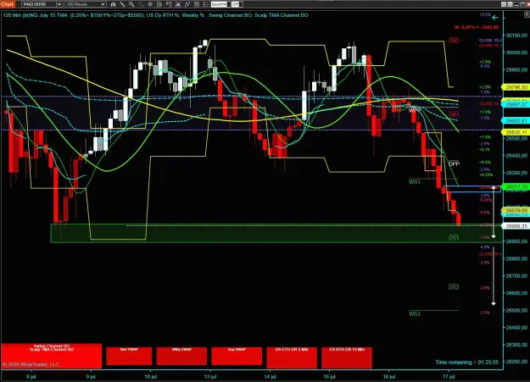Click the cyan left arrow near top right
This screenshot has width=530, height=382.
point(495,18)
